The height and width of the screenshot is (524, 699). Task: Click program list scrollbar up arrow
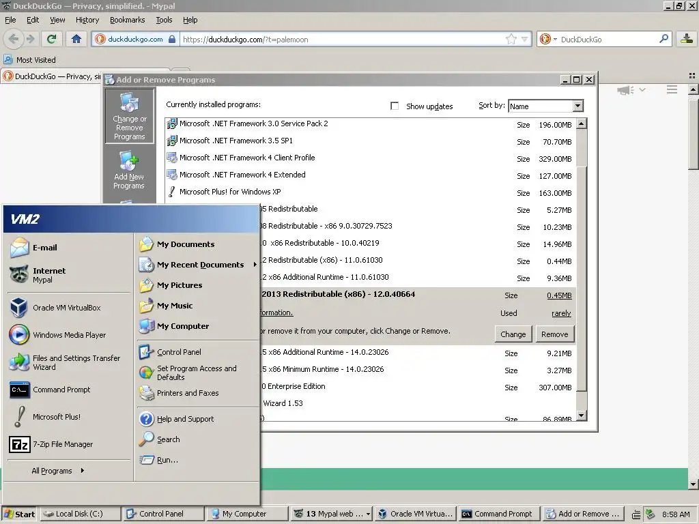[582, 123]
